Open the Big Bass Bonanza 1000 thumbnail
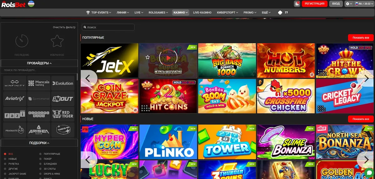Image resolution: width=375 pixels, height=179 pixels. click(x=227, y=60)
